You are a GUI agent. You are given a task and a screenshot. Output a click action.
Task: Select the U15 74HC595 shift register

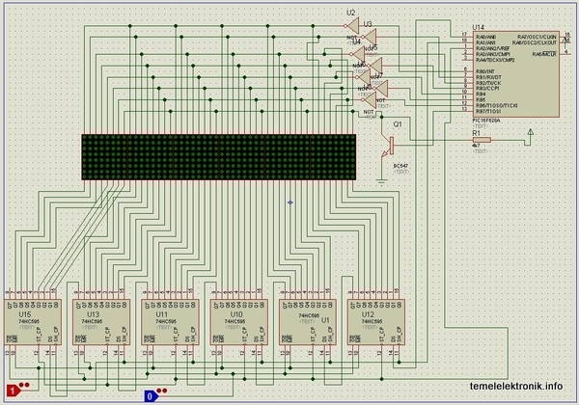coord(33,322)
